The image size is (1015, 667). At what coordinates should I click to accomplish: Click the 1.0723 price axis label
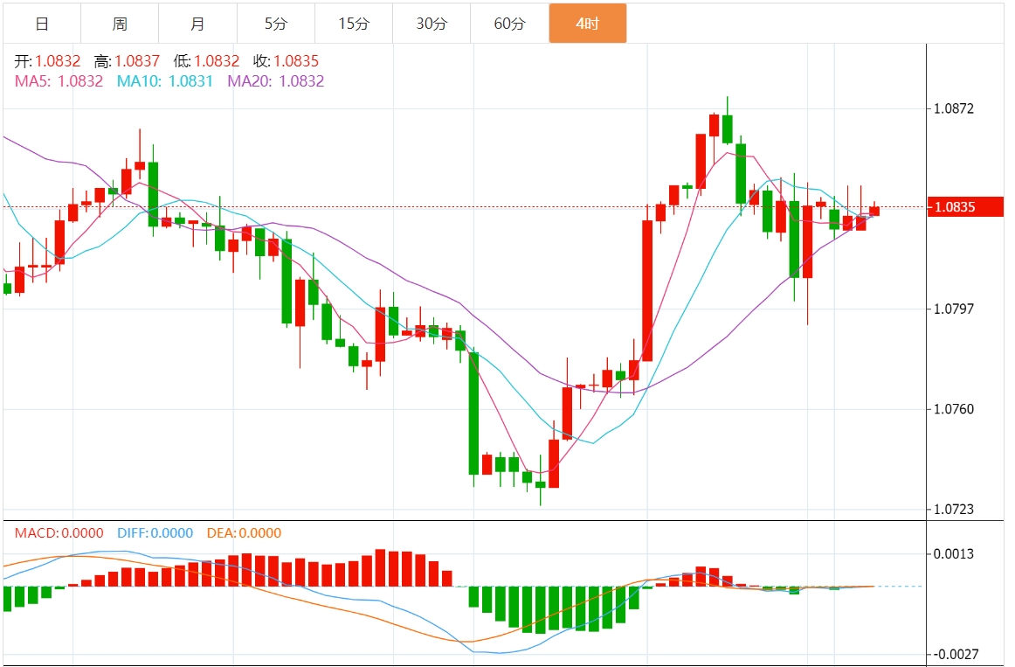tap(954, 509)
